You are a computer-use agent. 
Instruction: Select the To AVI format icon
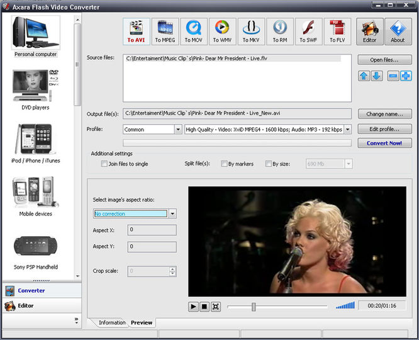pos(137,31)
